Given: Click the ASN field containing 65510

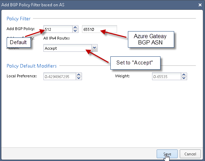Looking at the screenshot, I should 100,29.
